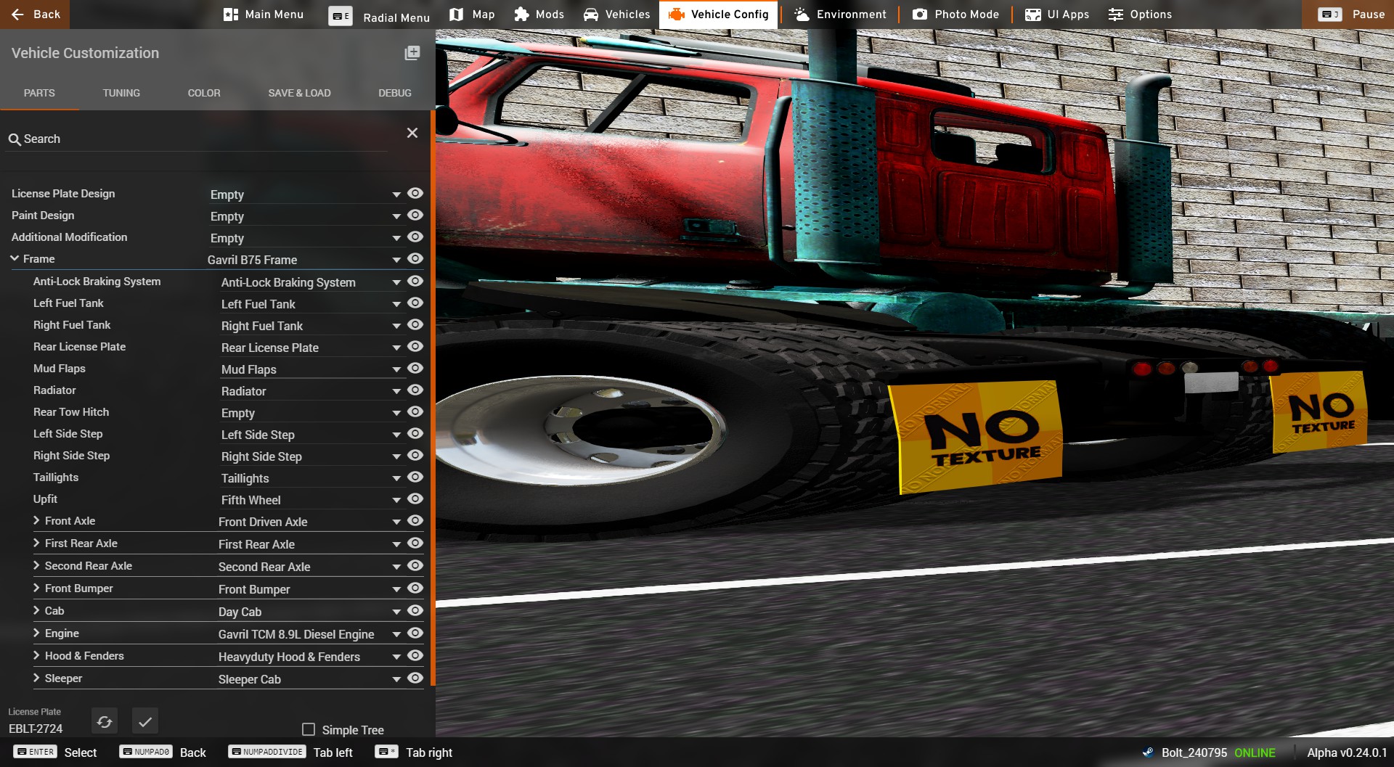Toggle visibility of Rear License Plate

[415, 346]
